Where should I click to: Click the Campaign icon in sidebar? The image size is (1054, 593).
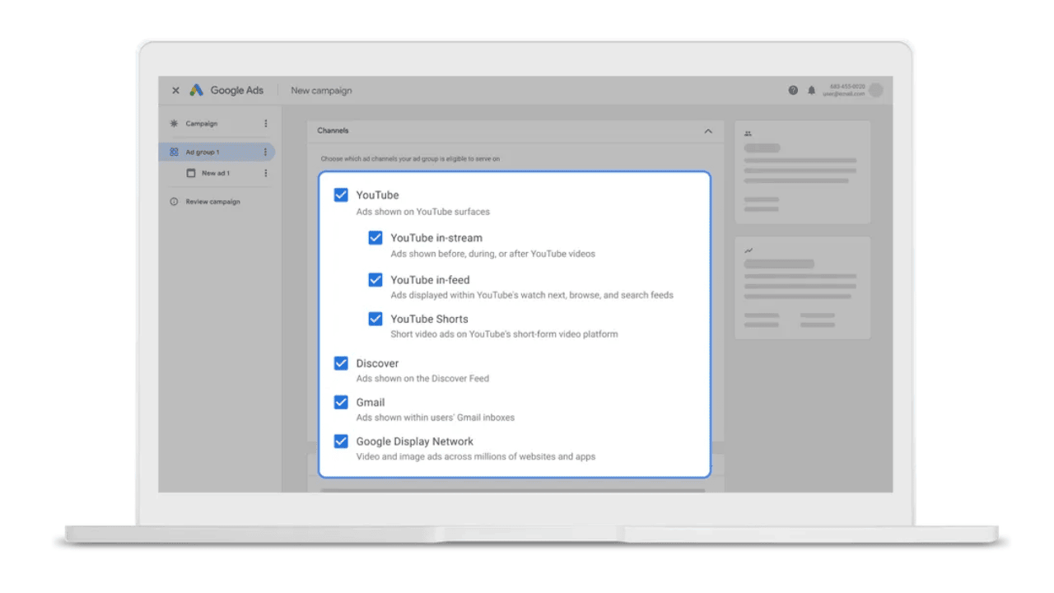(174, 124)
